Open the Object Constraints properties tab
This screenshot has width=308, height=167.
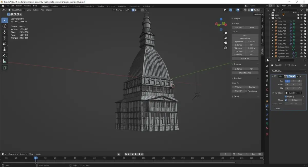pos(267,119)
